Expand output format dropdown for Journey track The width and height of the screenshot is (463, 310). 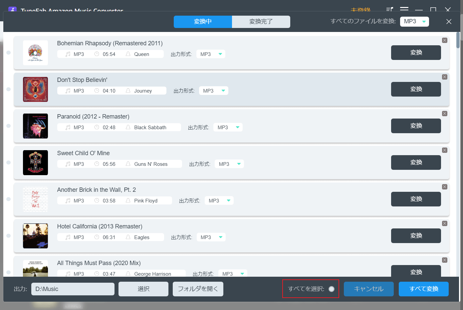[x=213, y=91]
